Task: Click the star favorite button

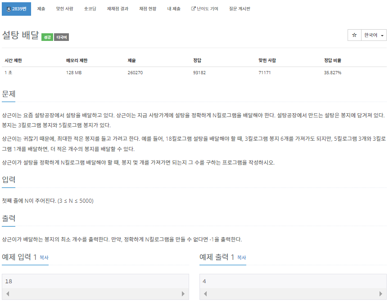Action: point(354,35)
